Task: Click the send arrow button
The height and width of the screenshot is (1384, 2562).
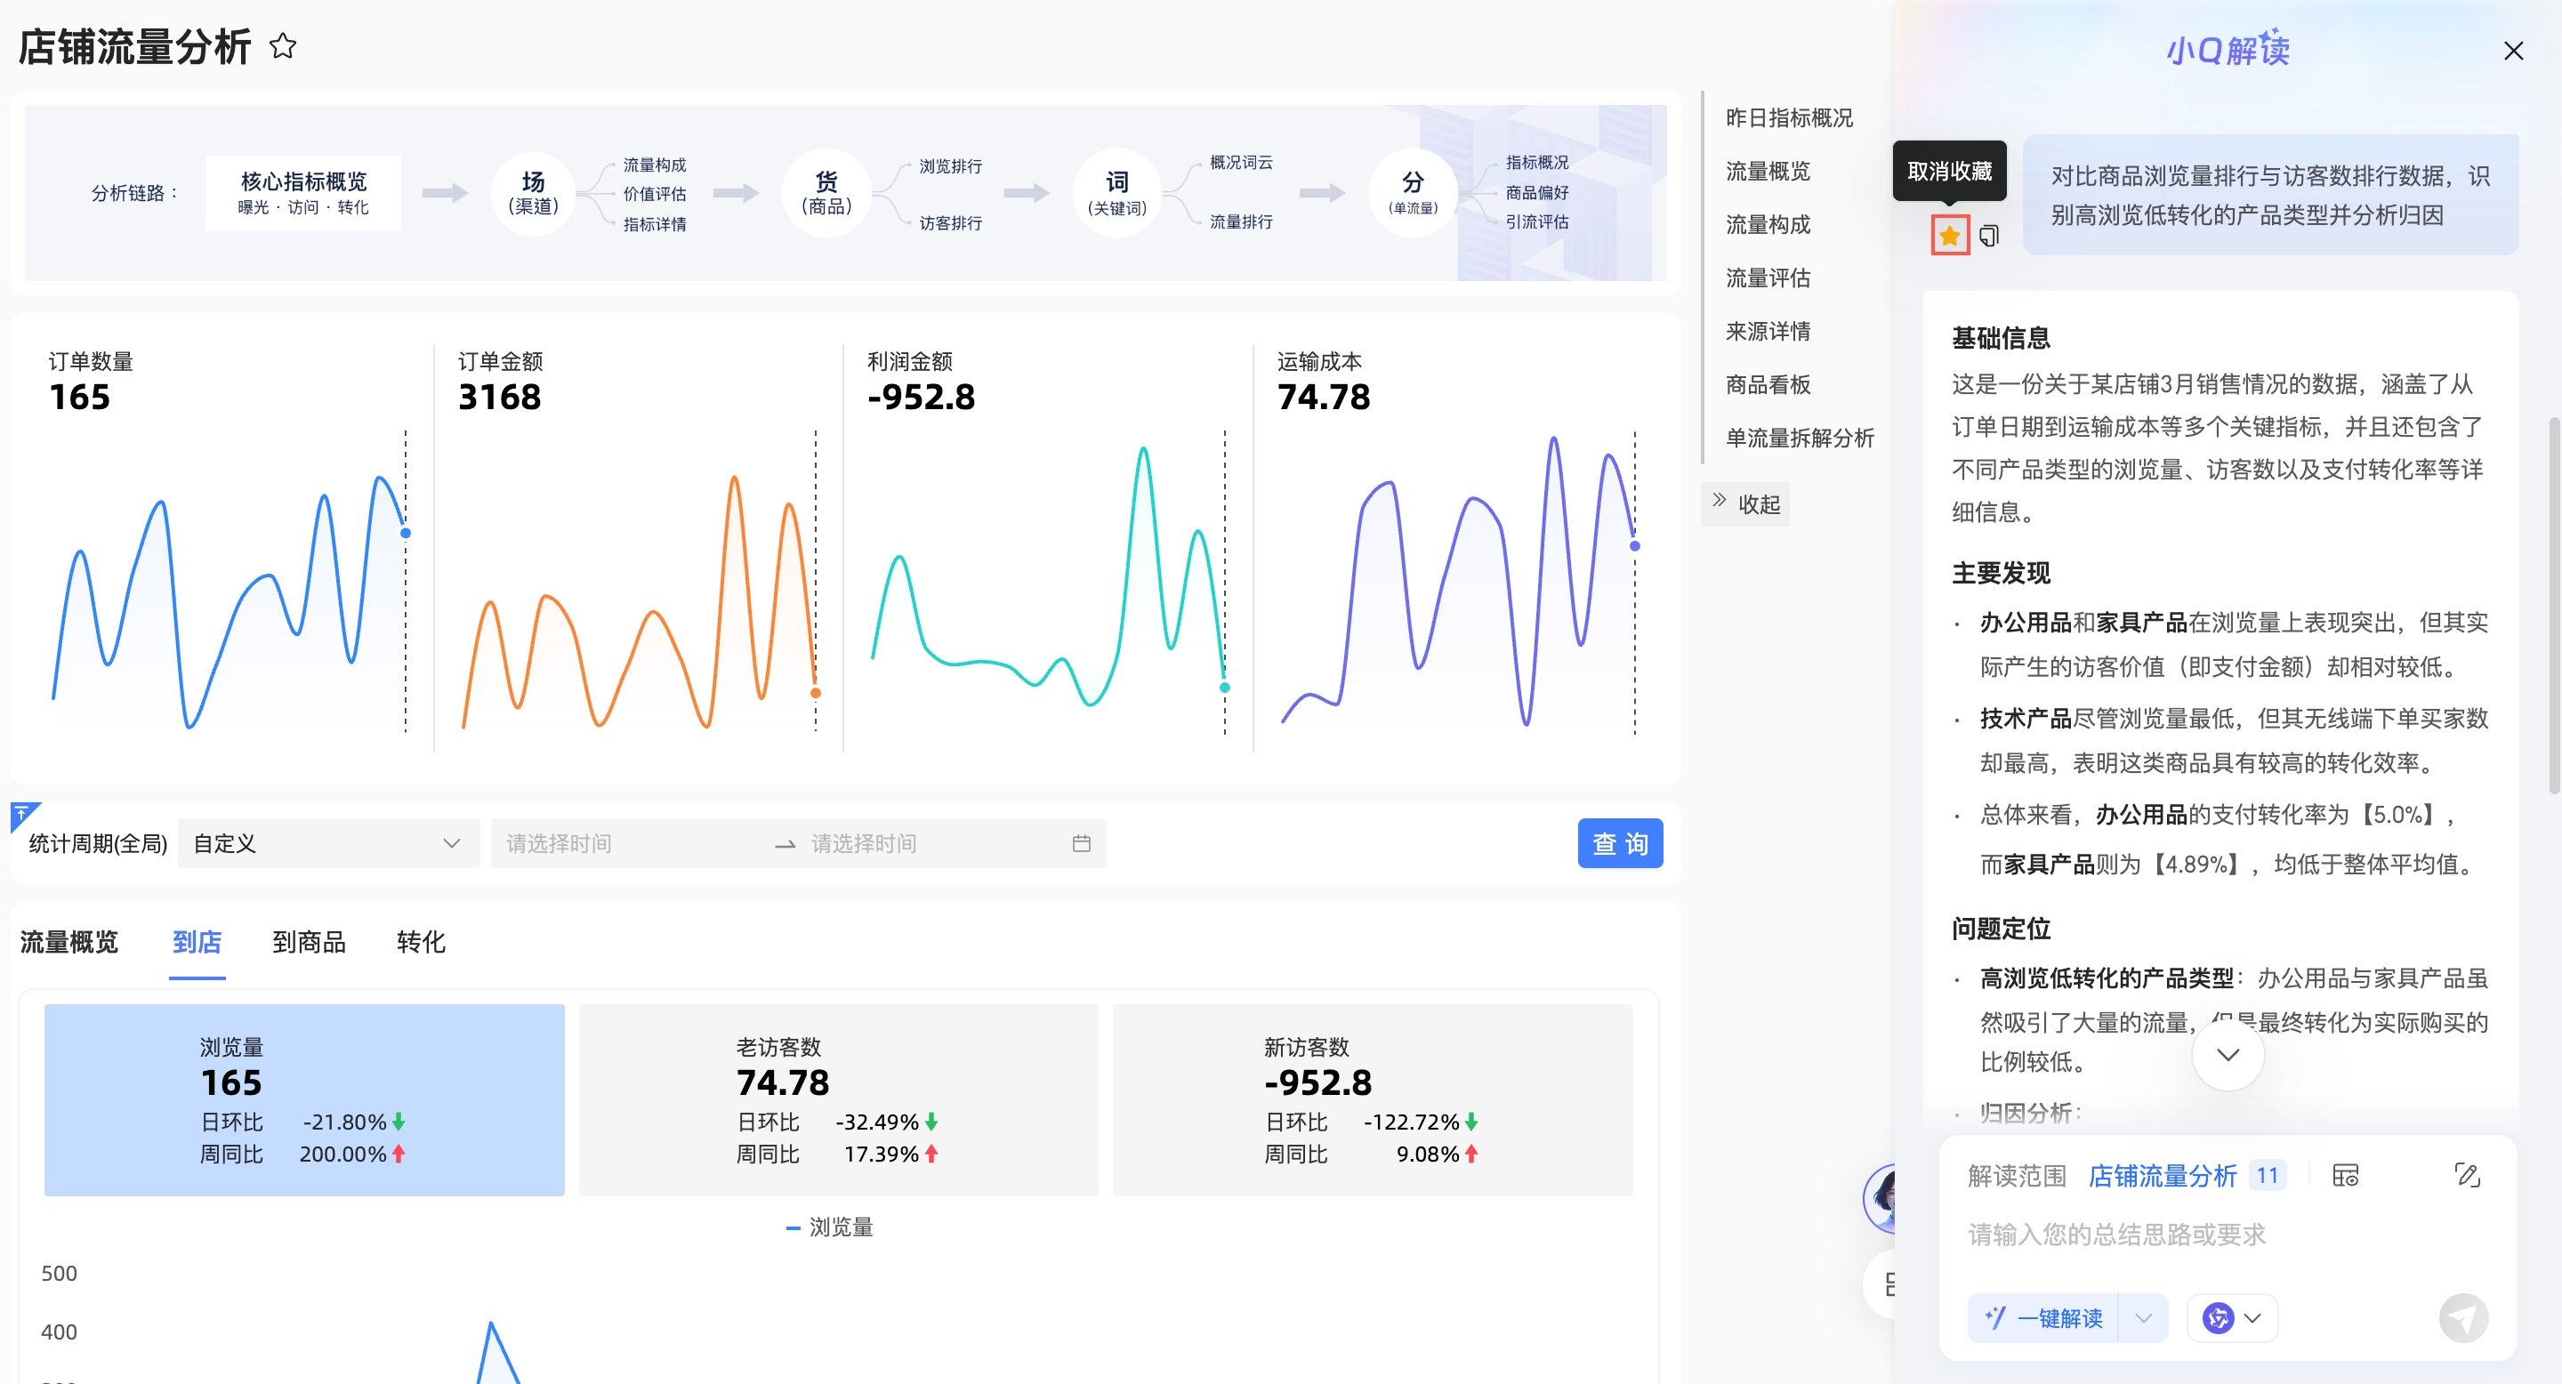Action: pyautogui.click(x=2462, y=1317)
